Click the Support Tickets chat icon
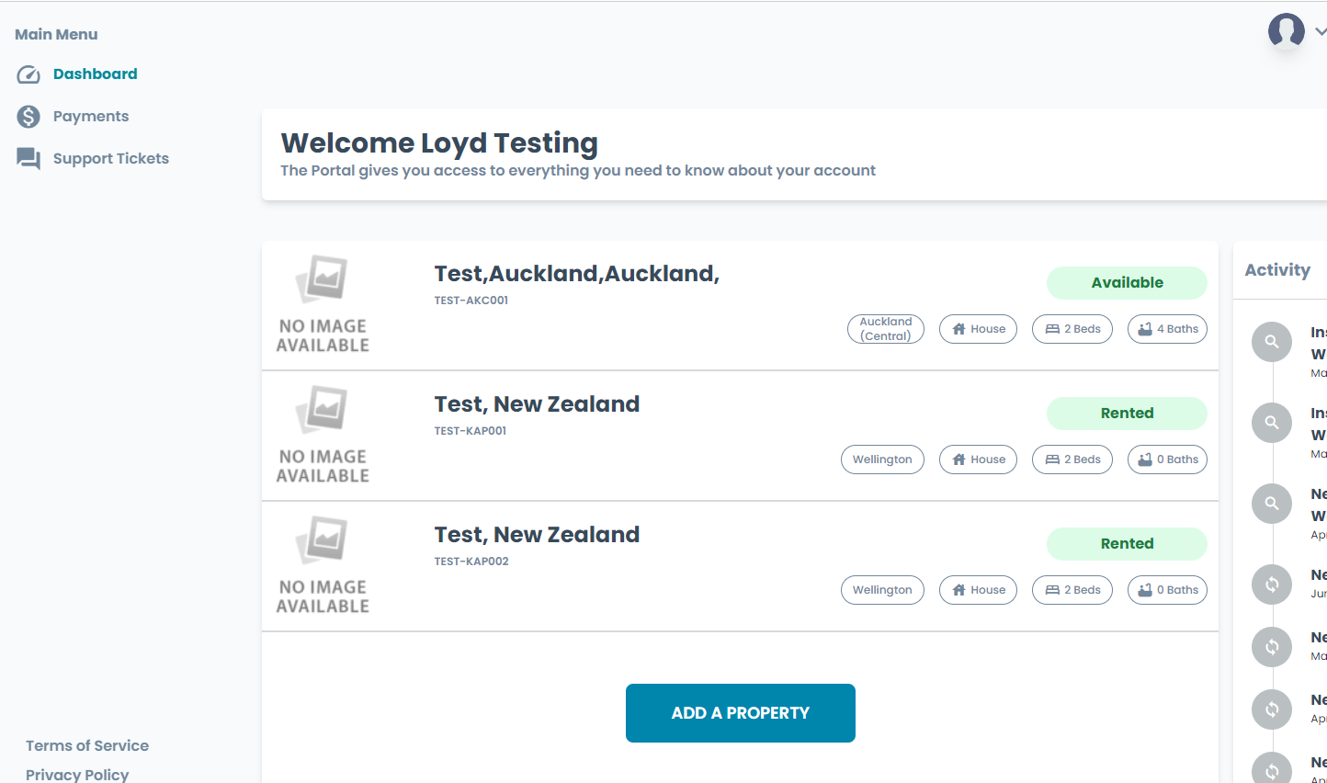 tap(28, 159)
